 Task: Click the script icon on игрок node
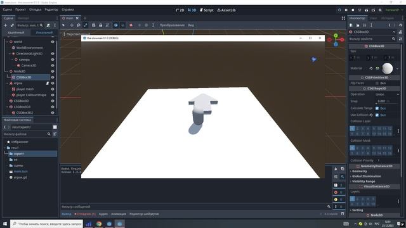coord(48,83)
